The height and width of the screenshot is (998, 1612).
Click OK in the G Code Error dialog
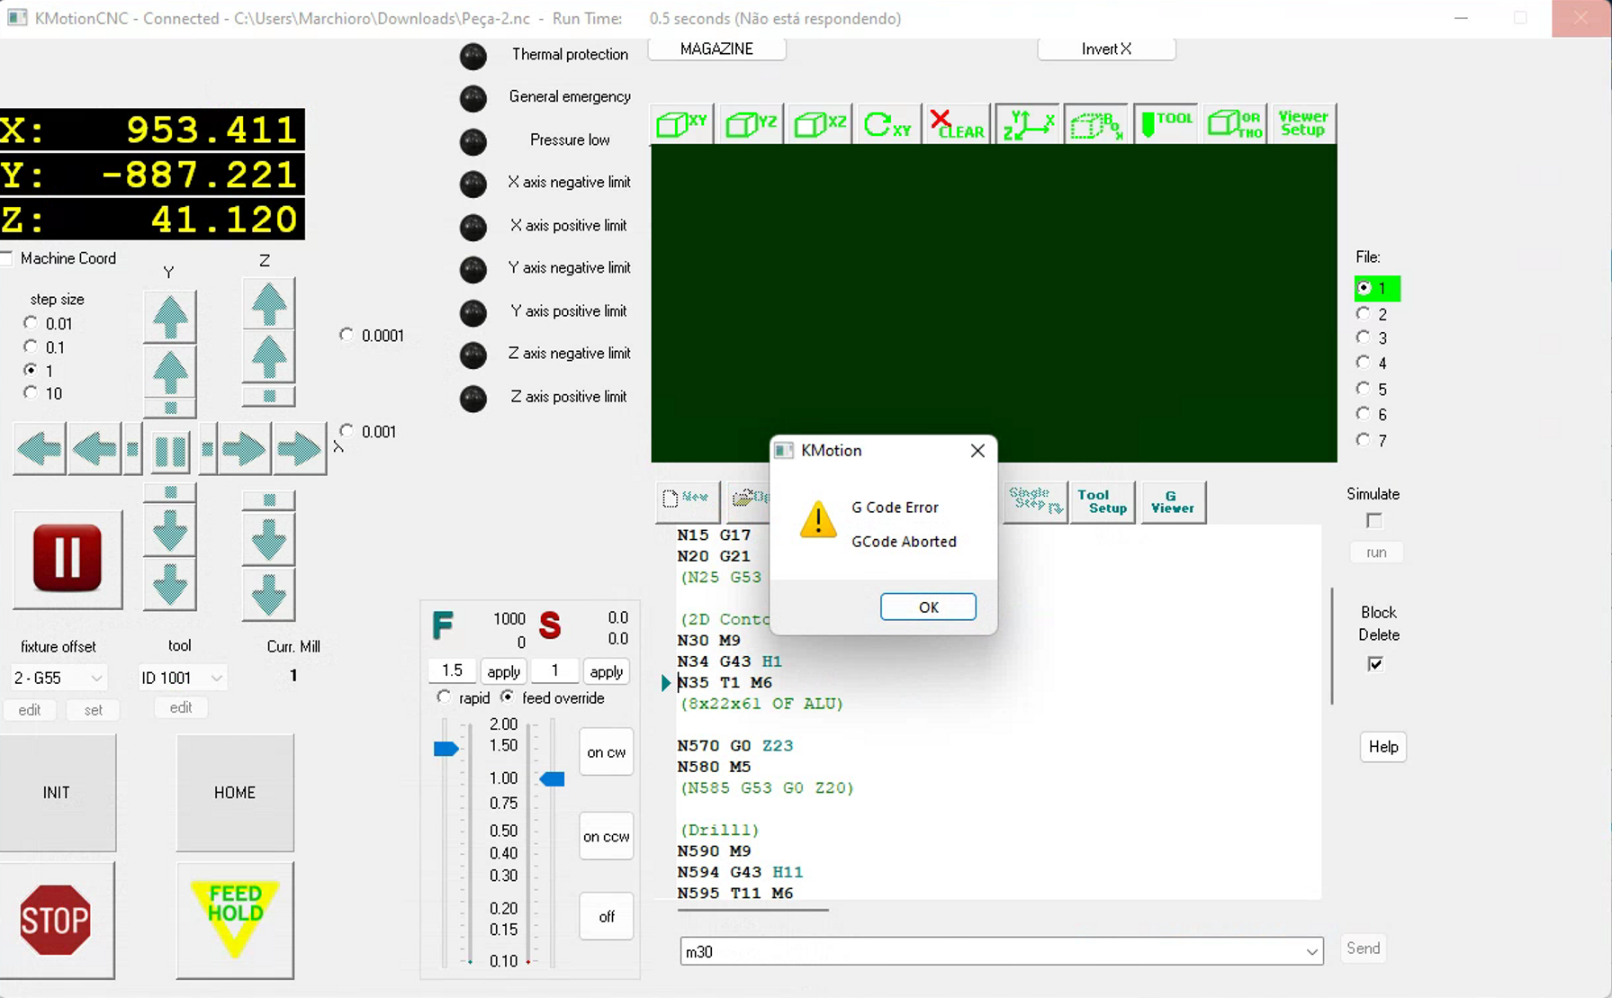click(x=928, y=607)
